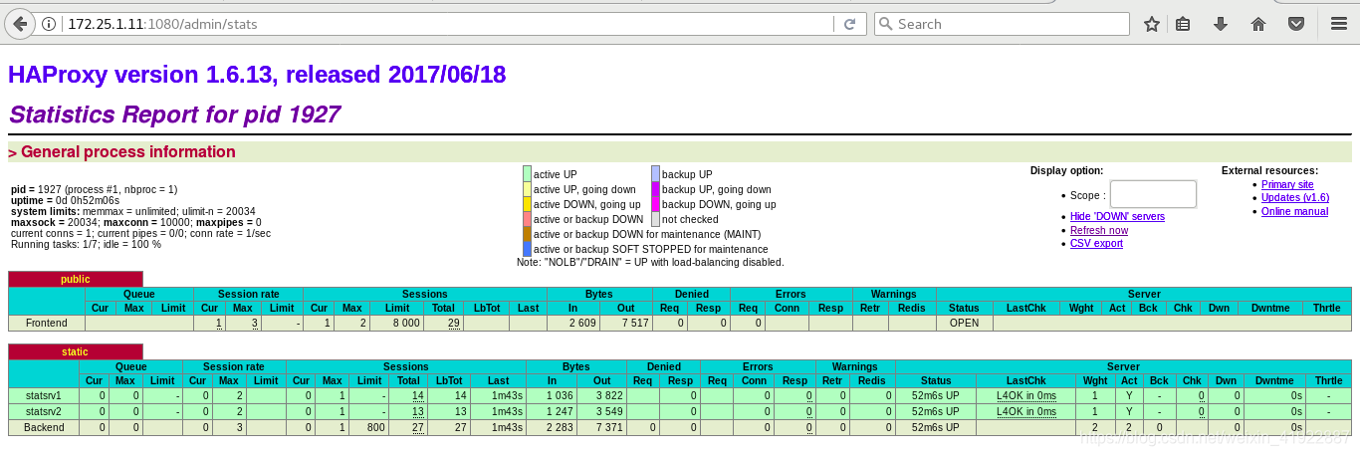The image size is (1360, 456).
Task: Open the downloads arrow icon
Action: [x=1220, y=24]
